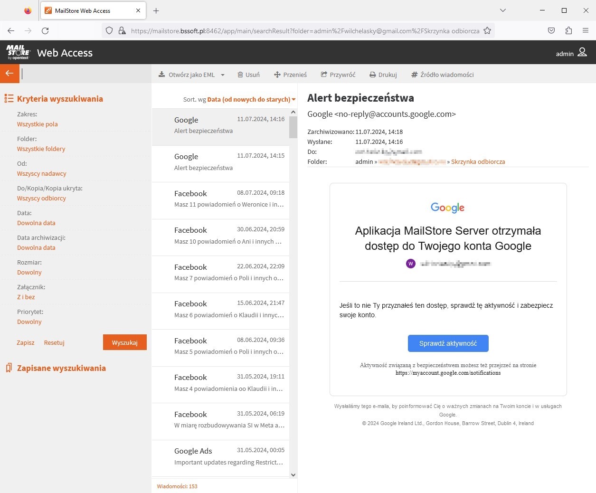
Task: Click the Save to Pocket icon
Action: point(551,31)
